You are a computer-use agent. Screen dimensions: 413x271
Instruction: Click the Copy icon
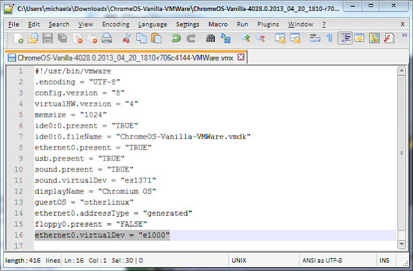click(x=141, y=38)
